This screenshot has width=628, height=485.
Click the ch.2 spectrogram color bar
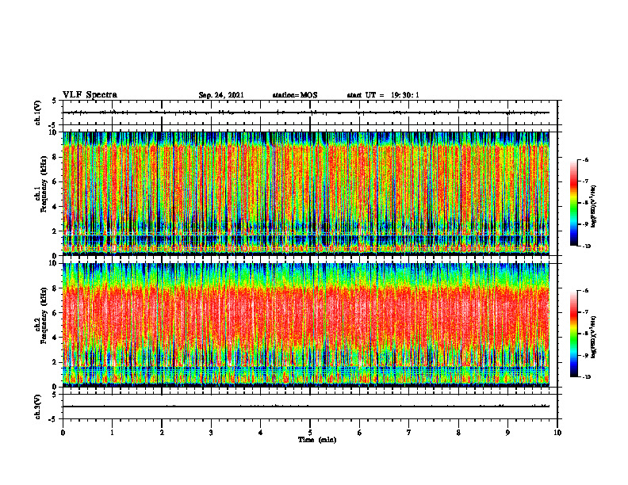pyautogui.click(x=573, y=334)
